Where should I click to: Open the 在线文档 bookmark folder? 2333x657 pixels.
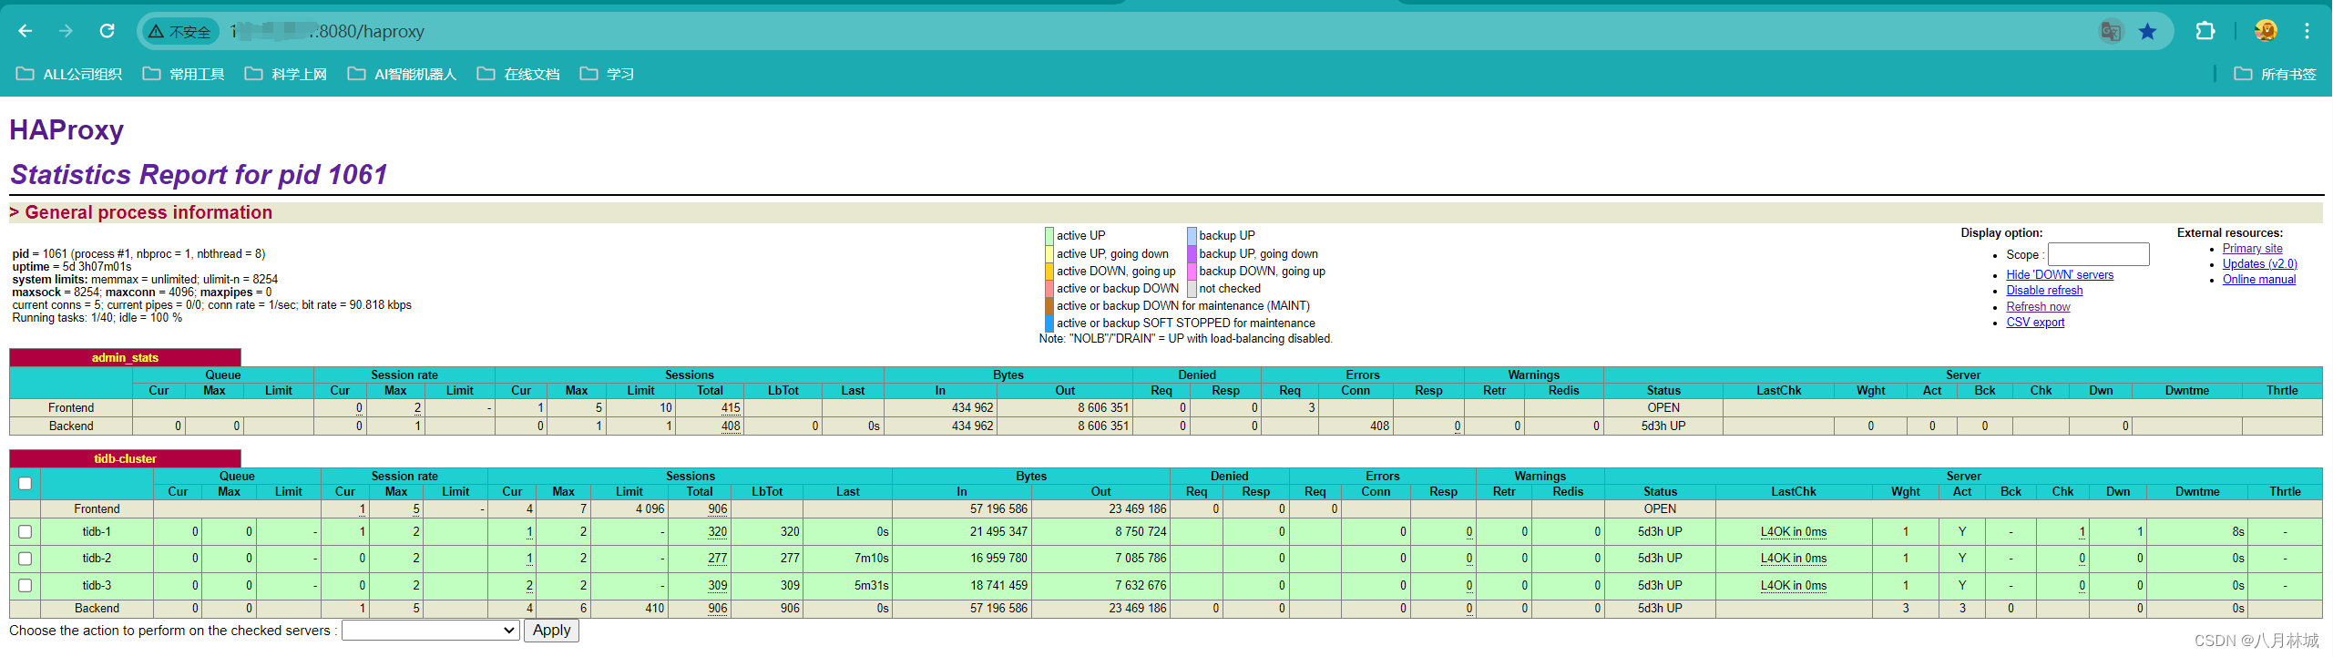pyautogui.click(x=518, y=74)
